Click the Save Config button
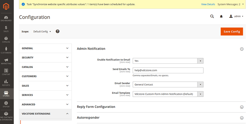The height and width of the screenshot is (124, 249). tap(232, 31)
